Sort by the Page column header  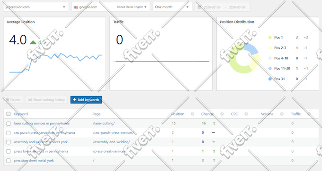96,114
